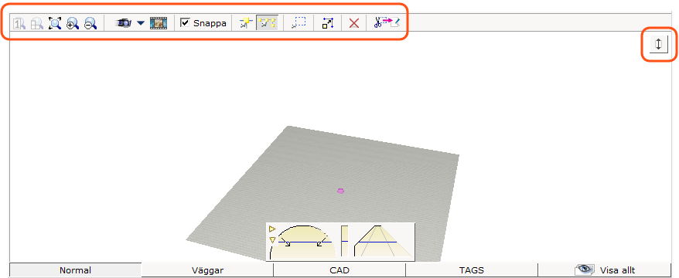Uncheck the Snappa checkbox
The width and height of the screenshot is (679, 278).
185,23
